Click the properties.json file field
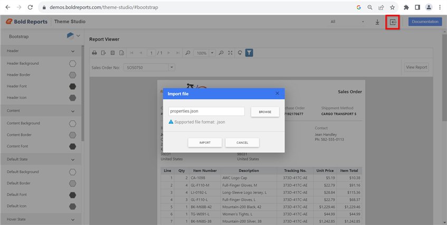The width and height of the screenshot is (447, 225). pyautogui.click(x=206, y=111)
